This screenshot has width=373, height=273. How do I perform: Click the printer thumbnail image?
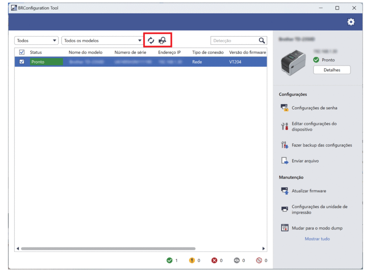point(293,62)
